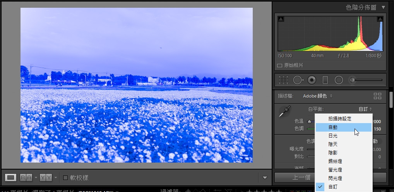Choose 日光 white balance option
The width and height of the screenshot is (394, 192).
(x=344, y=136)
